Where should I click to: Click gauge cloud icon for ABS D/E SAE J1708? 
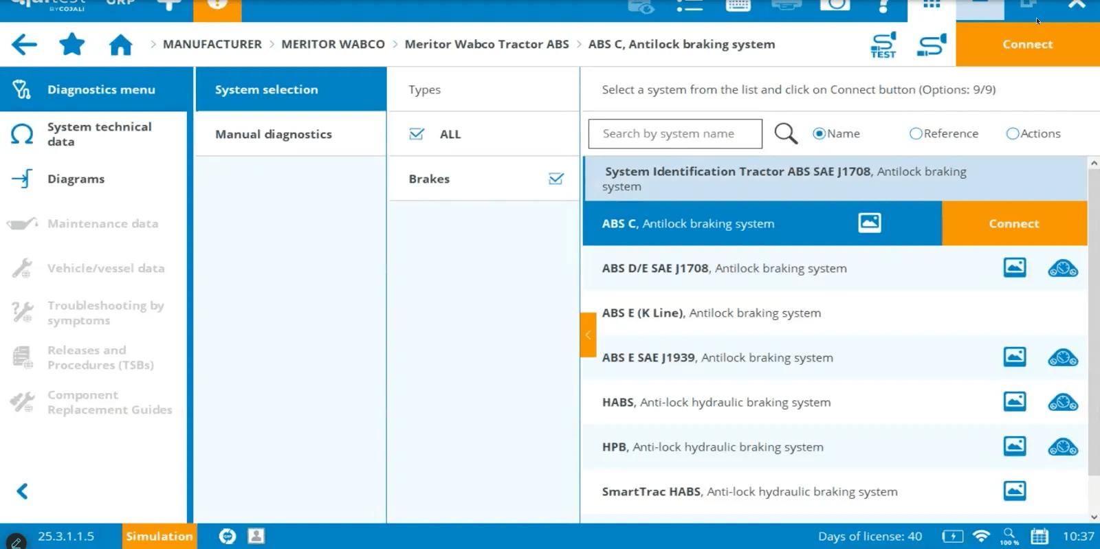tap(1063, 268)
